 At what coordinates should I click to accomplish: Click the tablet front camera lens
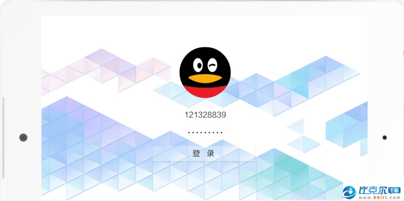pos(23,137)
